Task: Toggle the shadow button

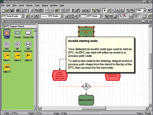Action: tap(115, 16)
